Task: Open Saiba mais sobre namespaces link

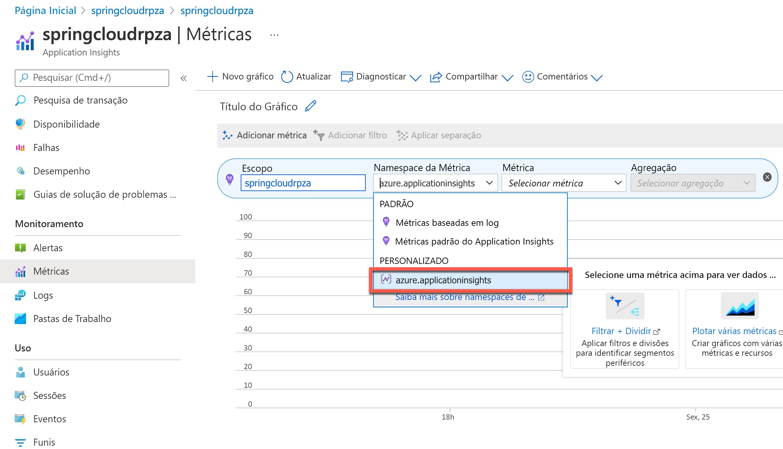Action: (x=465, y=297)
